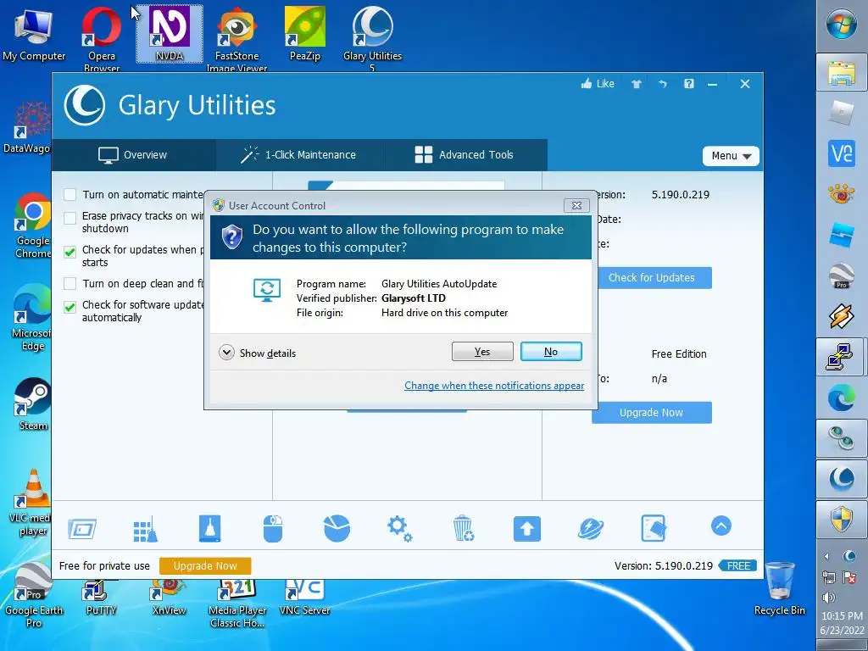Open the Winamp lightning icon in taskbar
868x651 pixels.
coord(842,316)
